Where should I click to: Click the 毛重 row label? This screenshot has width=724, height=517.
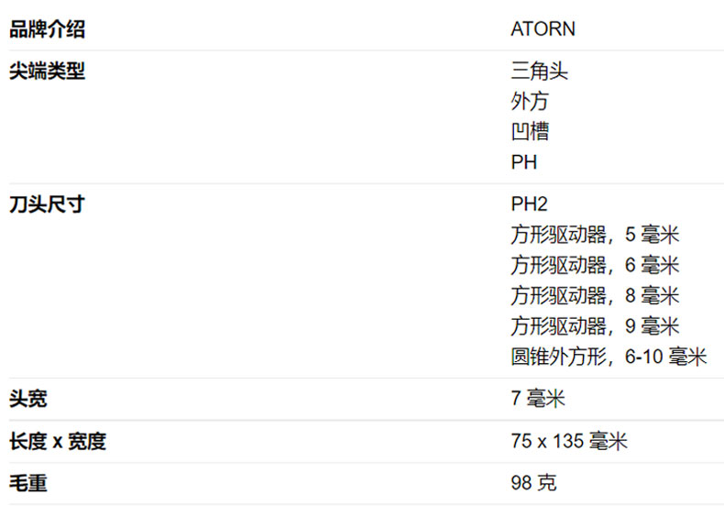27,483
